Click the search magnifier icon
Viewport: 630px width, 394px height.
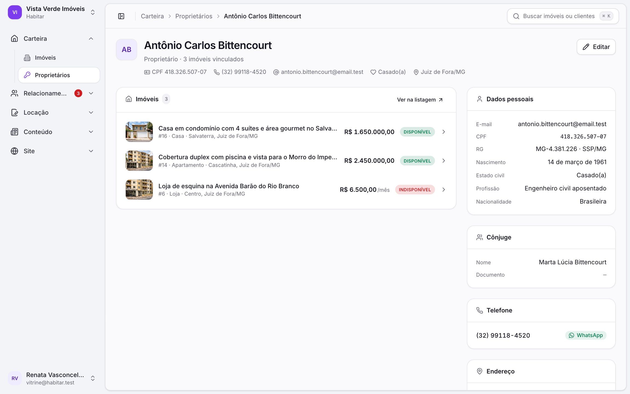pos(516,16)
